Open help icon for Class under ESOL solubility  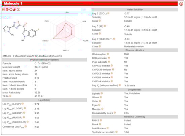point(100,21)
